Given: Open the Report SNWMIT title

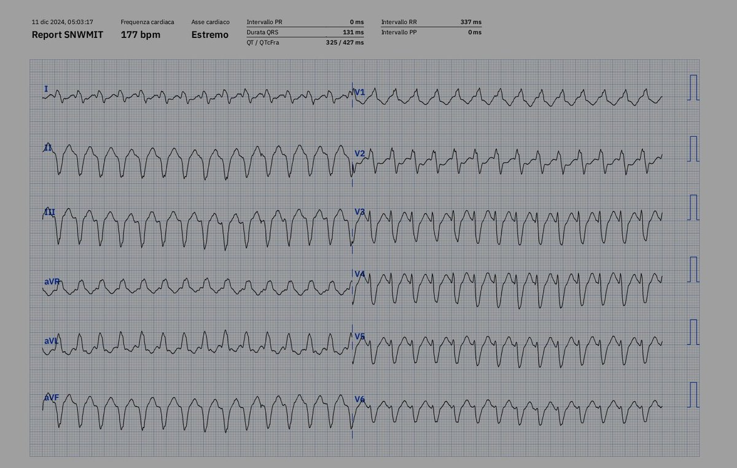Looking at the screenshot, I should coord(68,35).
